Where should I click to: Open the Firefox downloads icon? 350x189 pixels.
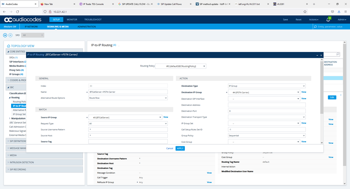tap(339, 12)
